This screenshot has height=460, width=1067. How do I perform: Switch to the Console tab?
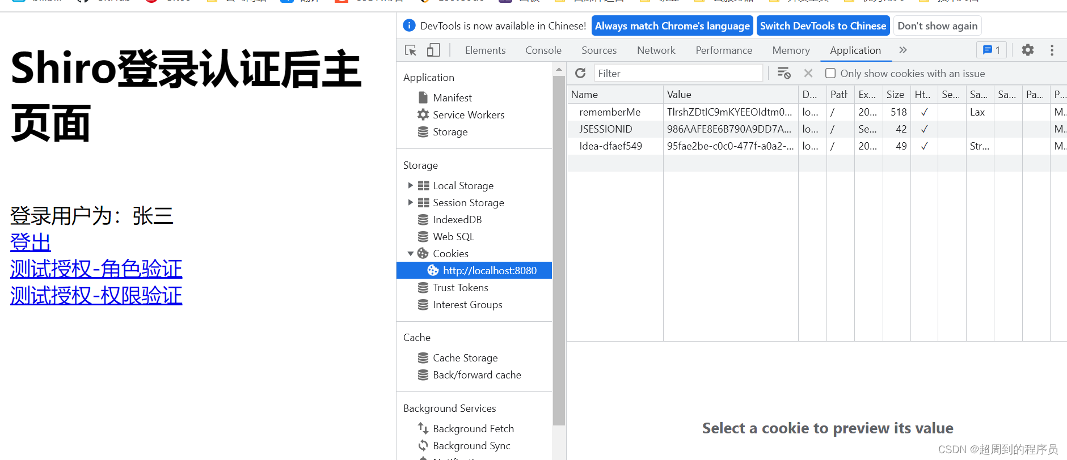[x=543, y=50]
